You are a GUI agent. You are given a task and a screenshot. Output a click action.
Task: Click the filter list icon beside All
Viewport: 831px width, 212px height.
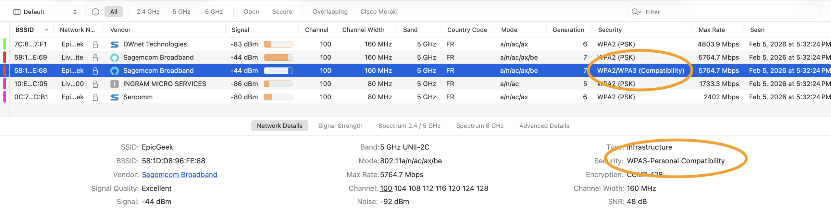click(95, 12)
